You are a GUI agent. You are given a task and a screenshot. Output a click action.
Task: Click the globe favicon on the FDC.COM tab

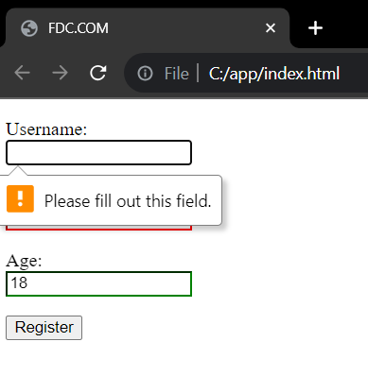[29, 28]
